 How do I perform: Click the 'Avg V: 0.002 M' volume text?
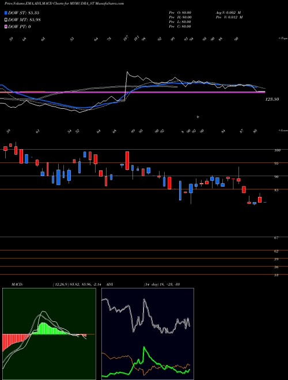coord(228,12)
